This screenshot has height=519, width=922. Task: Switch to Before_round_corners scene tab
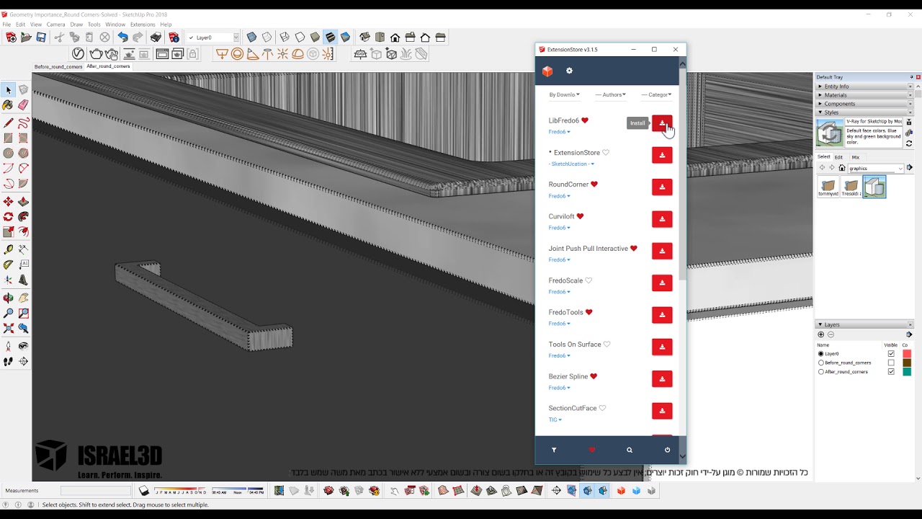click(58, 67)
